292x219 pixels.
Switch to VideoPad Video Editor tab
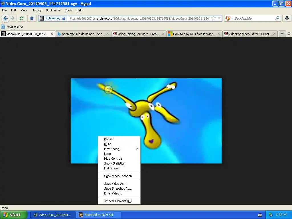[250, 34]
